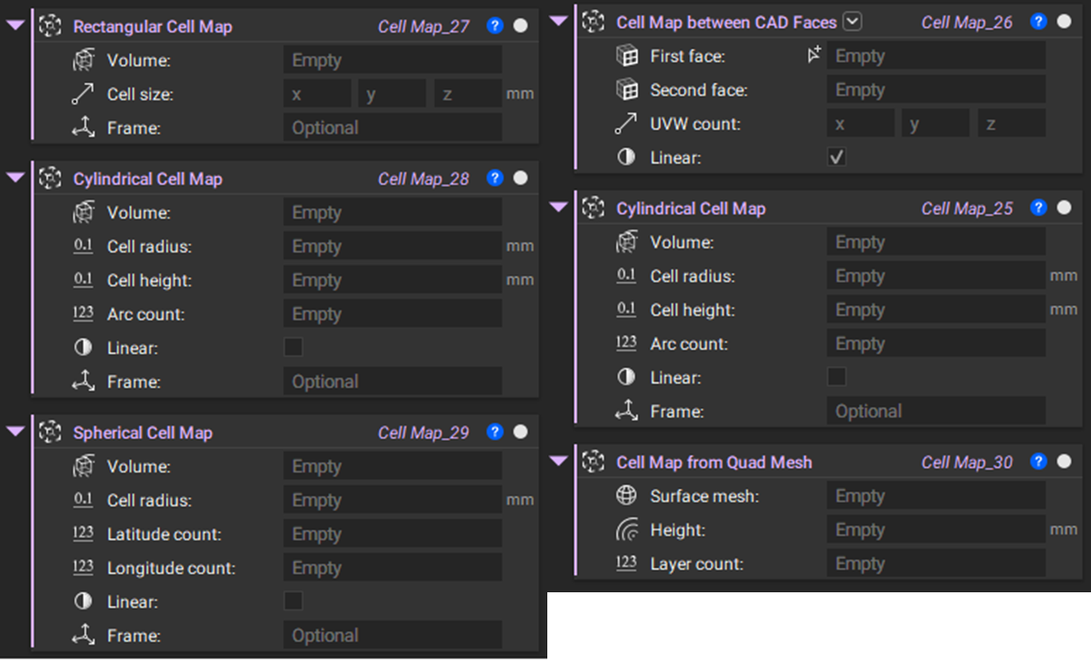Viewport: 1091px width, 660px height.
Task: Click the First face CAD icon
Action: click(627, 56)
